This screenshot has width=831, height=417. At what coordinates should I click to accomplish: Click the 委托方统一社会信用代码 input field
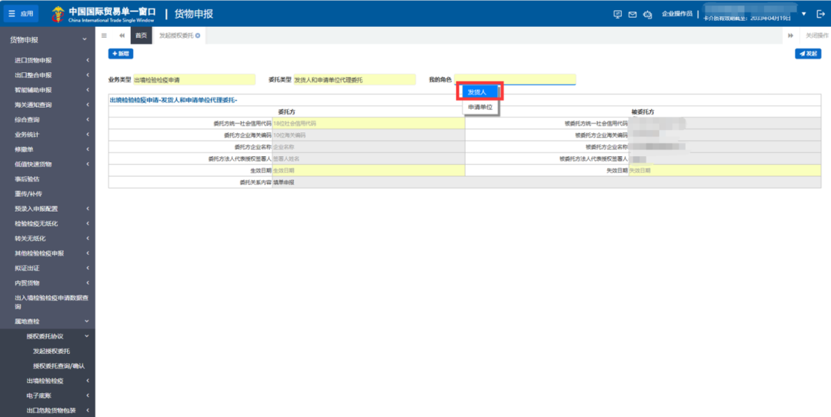(368, 123)
